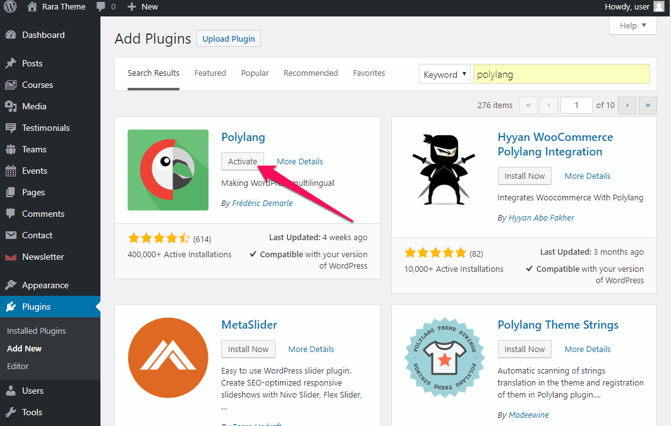Install Polylang Theme Strings plugin

524,350
